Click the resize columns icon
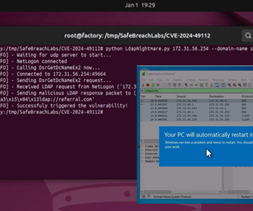The image size is (253, 211). click(245, 85)
